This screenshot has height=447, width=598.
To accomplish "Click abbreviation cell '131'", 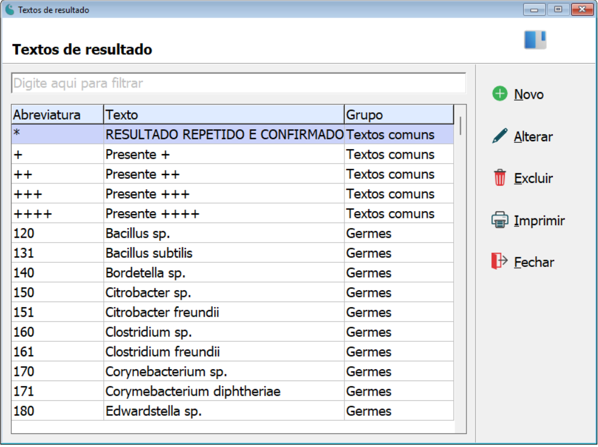I will tap(57, 253).
